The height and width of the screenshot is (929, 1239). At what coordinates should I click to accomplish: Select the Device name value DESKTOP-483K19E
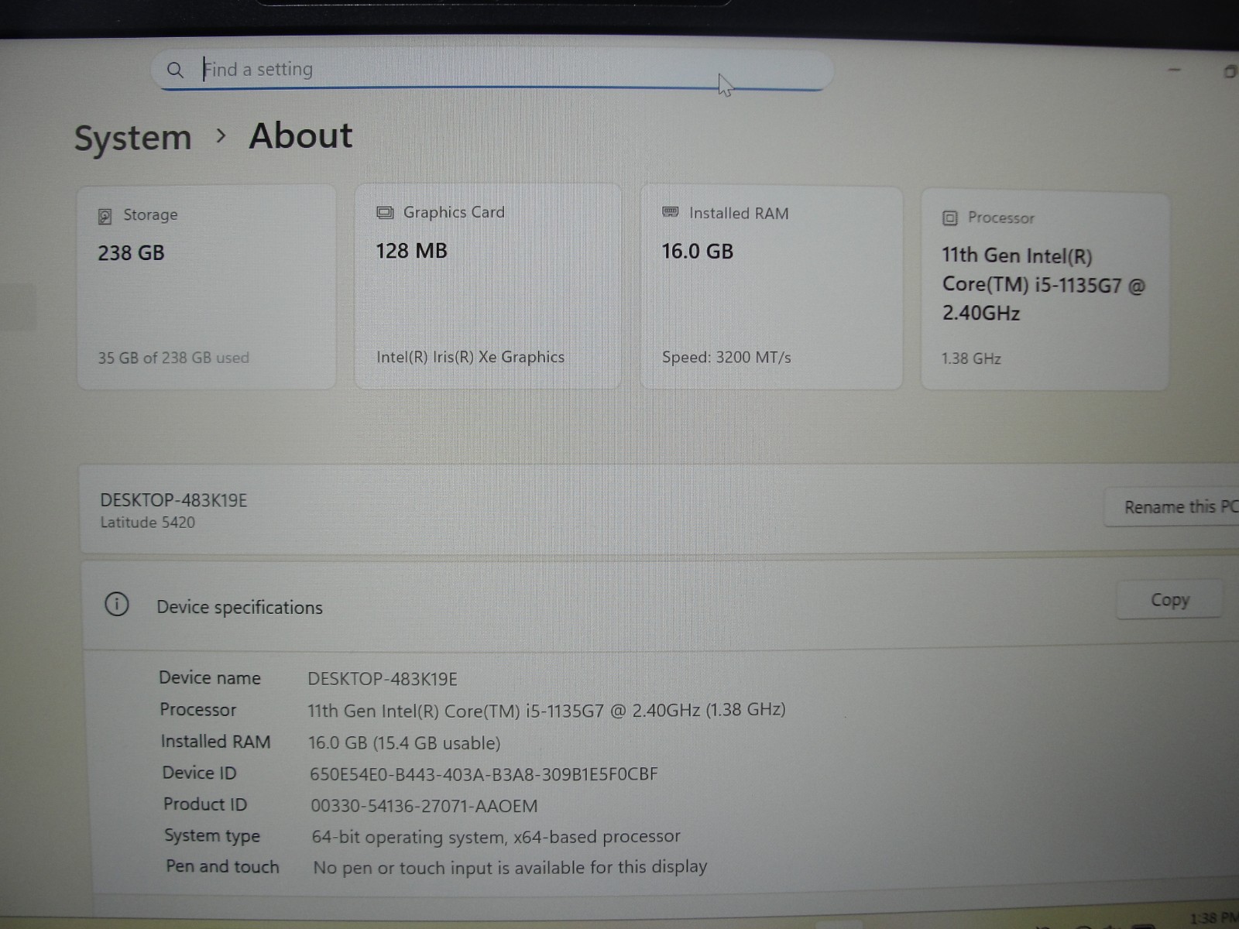click(x=383, y=679)
